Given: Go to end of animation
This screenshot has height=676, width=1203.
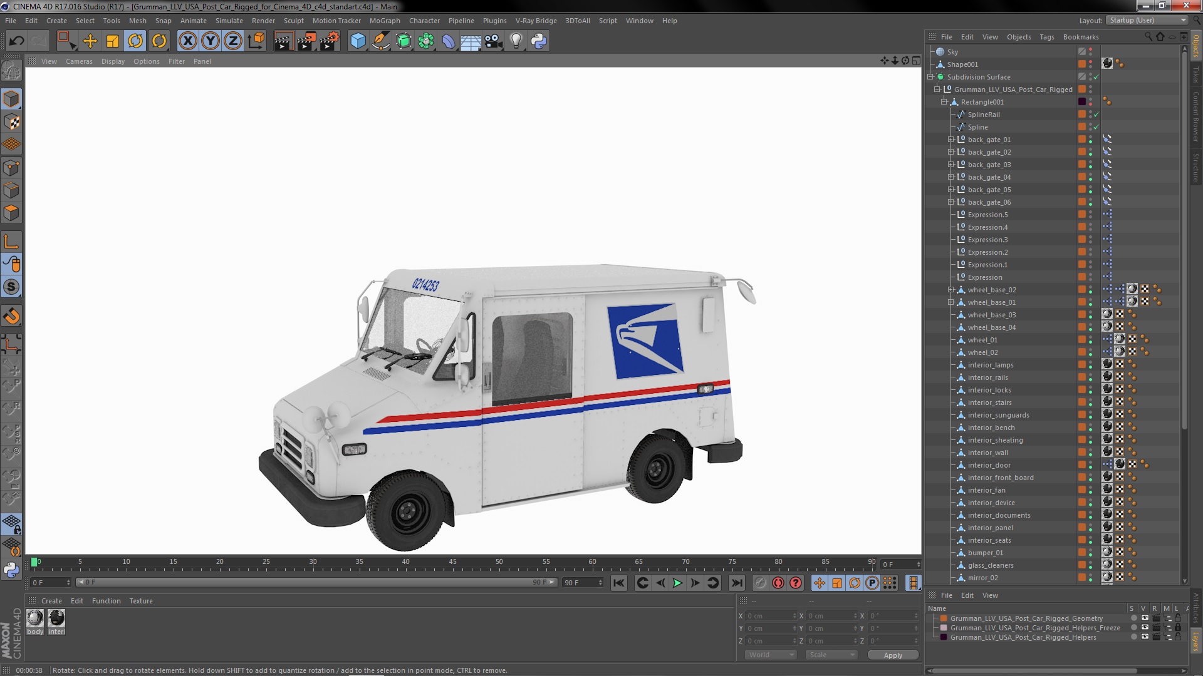Looking at the screenshot, I should [737, 583].
